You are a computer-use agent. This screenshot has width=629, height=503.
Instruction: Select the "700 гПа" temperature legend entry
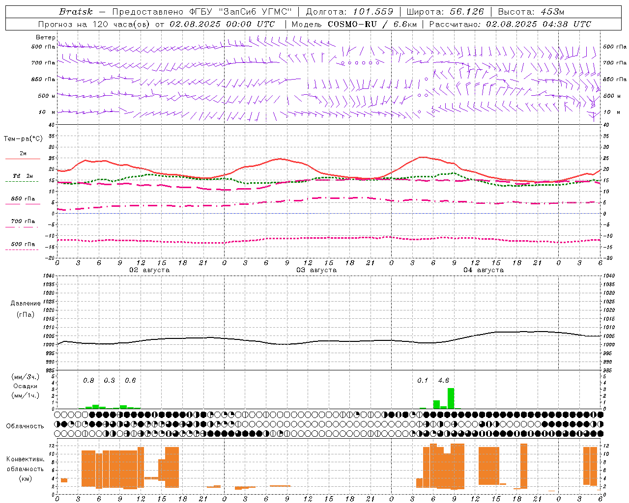(x=23, y=222)
